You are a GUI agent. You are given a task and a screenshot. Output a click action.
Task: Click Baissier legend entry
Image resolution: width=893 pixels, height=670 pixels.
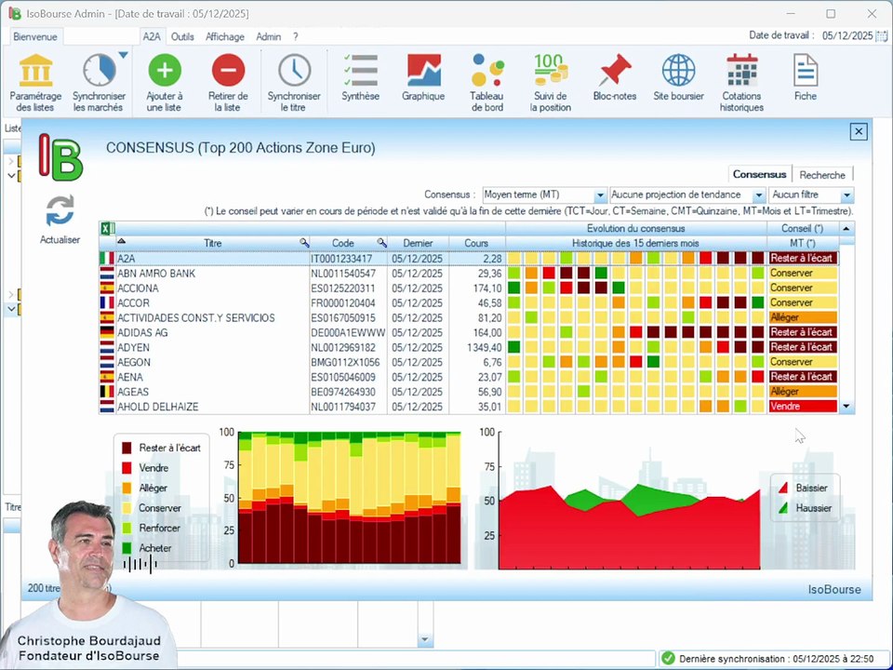[x=803, y=488]
